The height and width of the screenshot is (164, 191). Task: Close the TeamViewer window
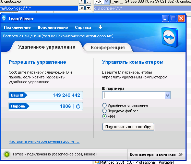[x=181, y=18]
